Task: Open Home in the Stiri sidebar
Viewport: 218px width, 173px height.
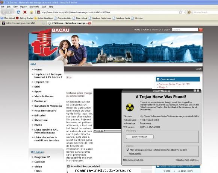Action: [38, 69]
